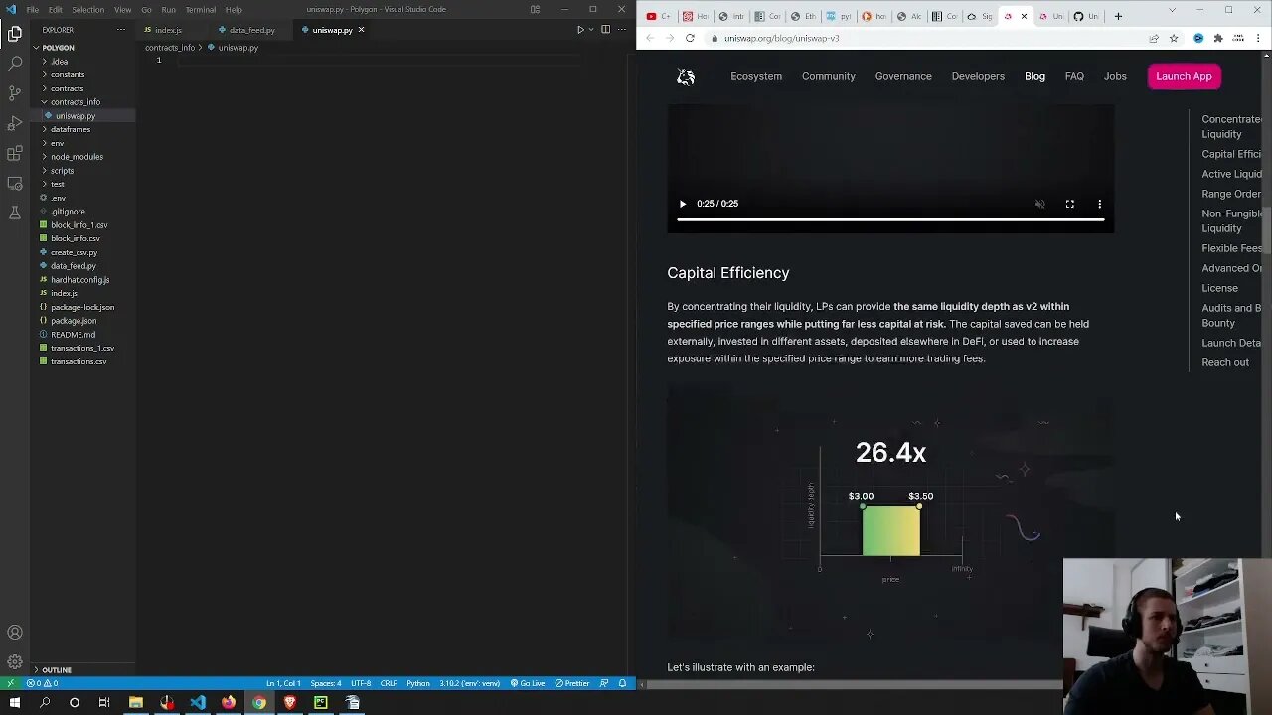The width and height of the screenshot is (1272, 715).
Task: Reload the Uniswap blog page in browser
Action: [689, 38]
